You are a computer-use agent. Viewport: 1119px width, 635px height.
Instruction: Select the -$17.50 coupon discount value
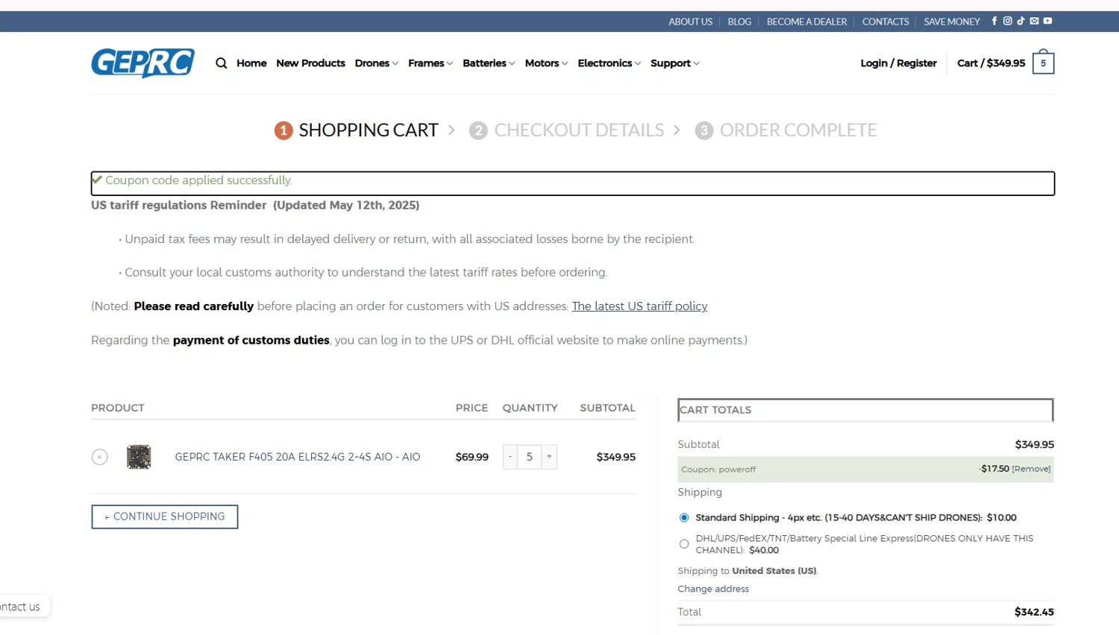(x=994, y=469)
